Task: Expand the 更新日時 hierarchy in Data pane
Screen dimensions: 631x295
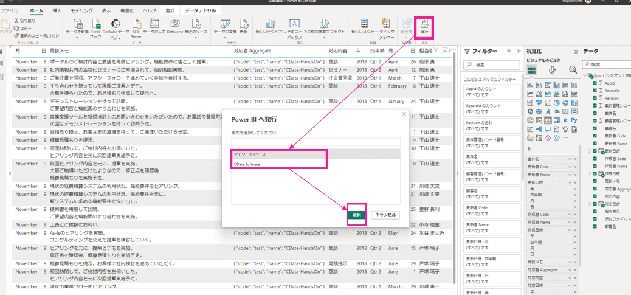Action: [x=590, y=151]
